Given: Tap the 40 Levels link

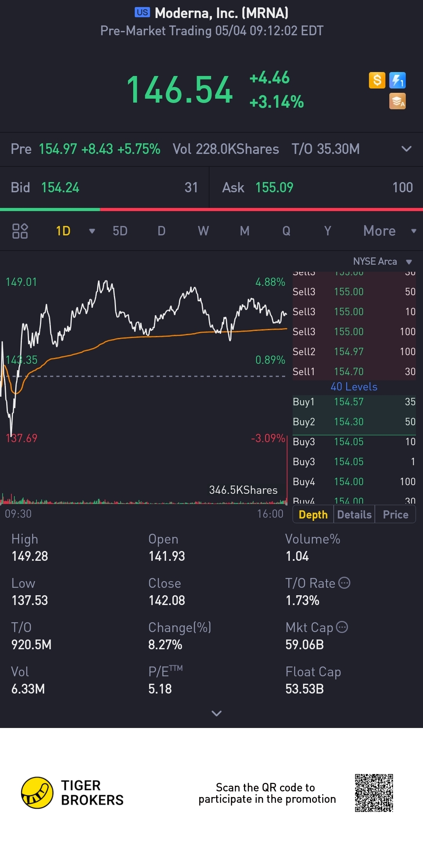Looking at the screenshot, I should pos(354,387).
